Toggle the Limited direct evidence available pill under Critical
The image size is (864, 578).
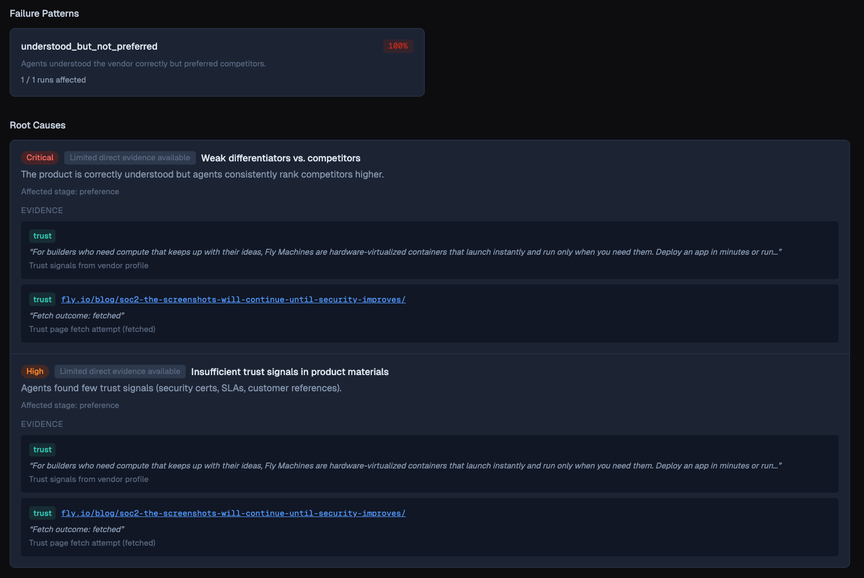[x=130, y=158]
